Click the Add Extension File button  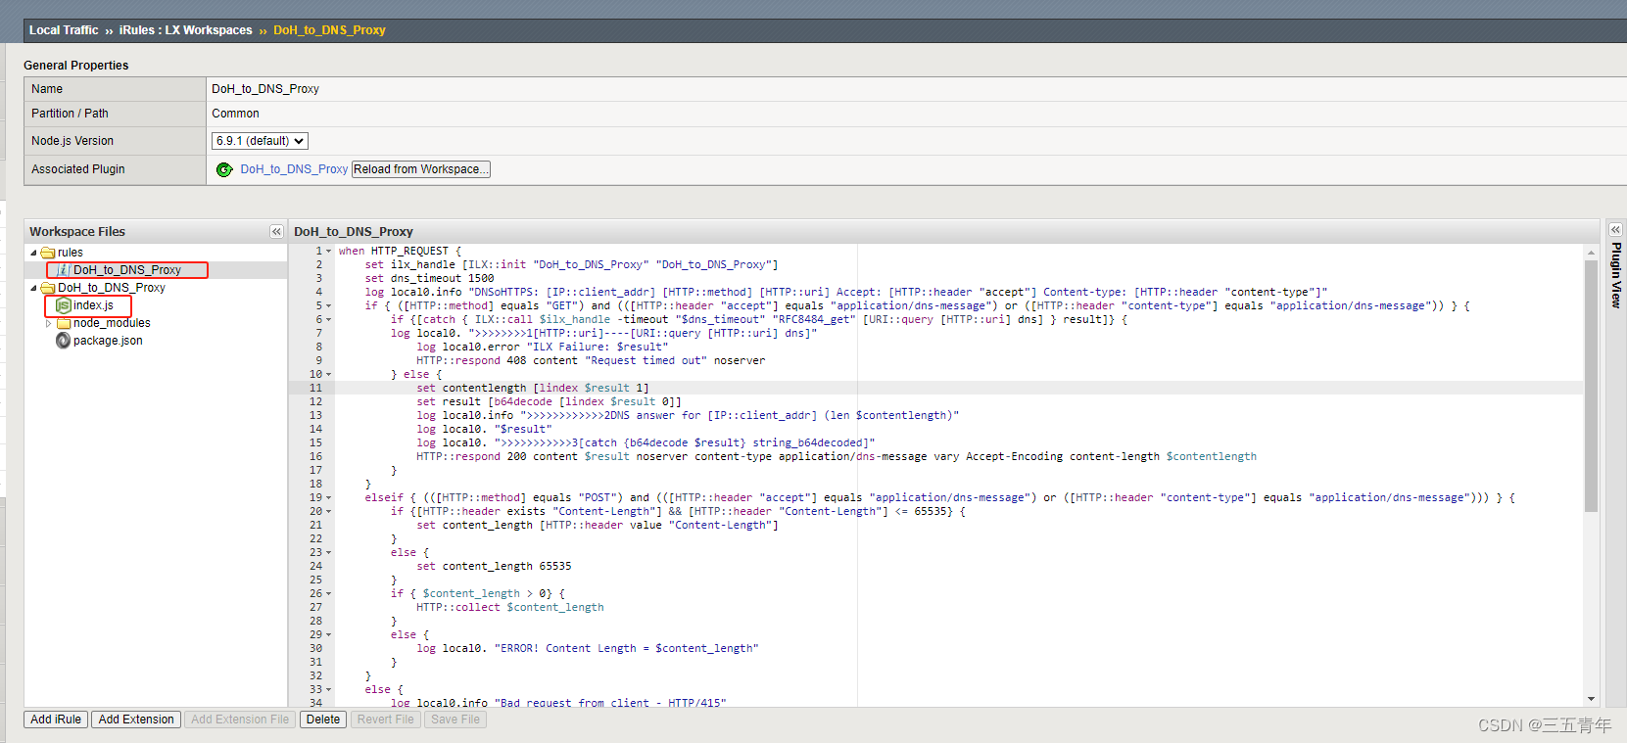click(240, 720)
